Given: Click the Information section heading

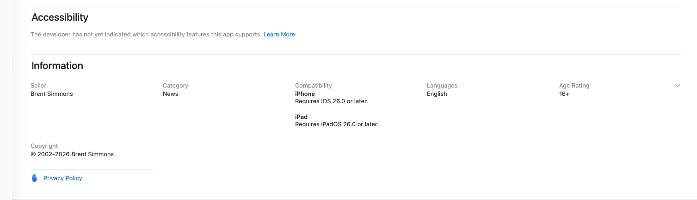Looking at the screenshot, I should click(57, 66).
